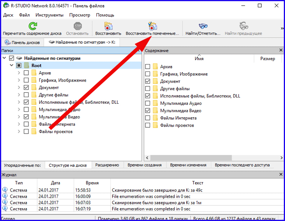Open the toolbar overflow chevron
Screen dimensions: 285x221
[282, 28]
